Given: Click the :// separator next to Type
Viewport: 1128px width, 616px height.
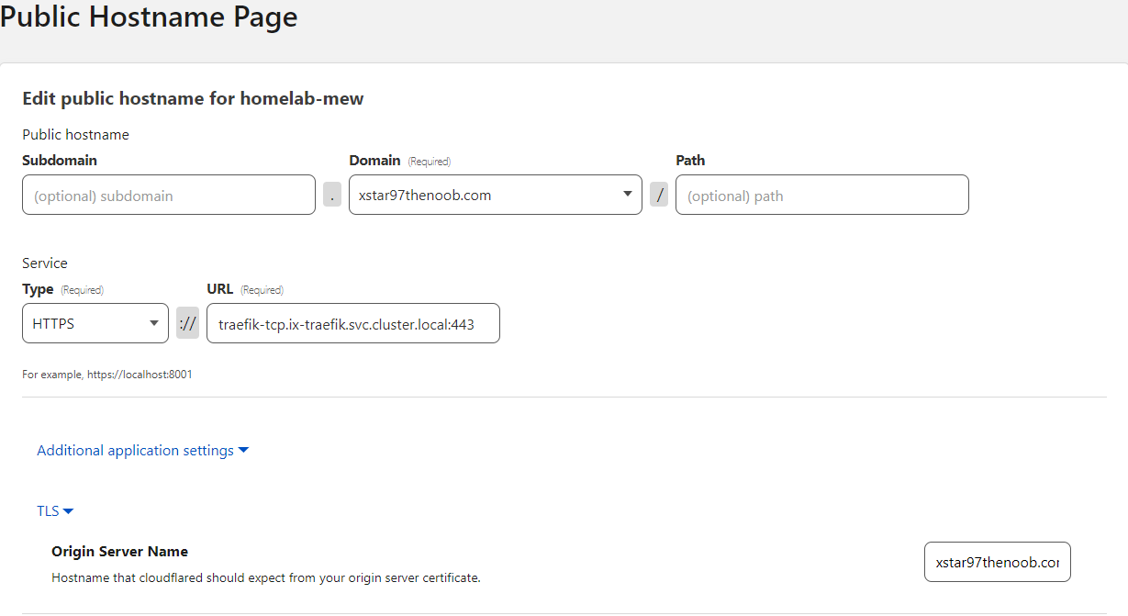Looking at the screenshot, I should click(x=187, y=323).
